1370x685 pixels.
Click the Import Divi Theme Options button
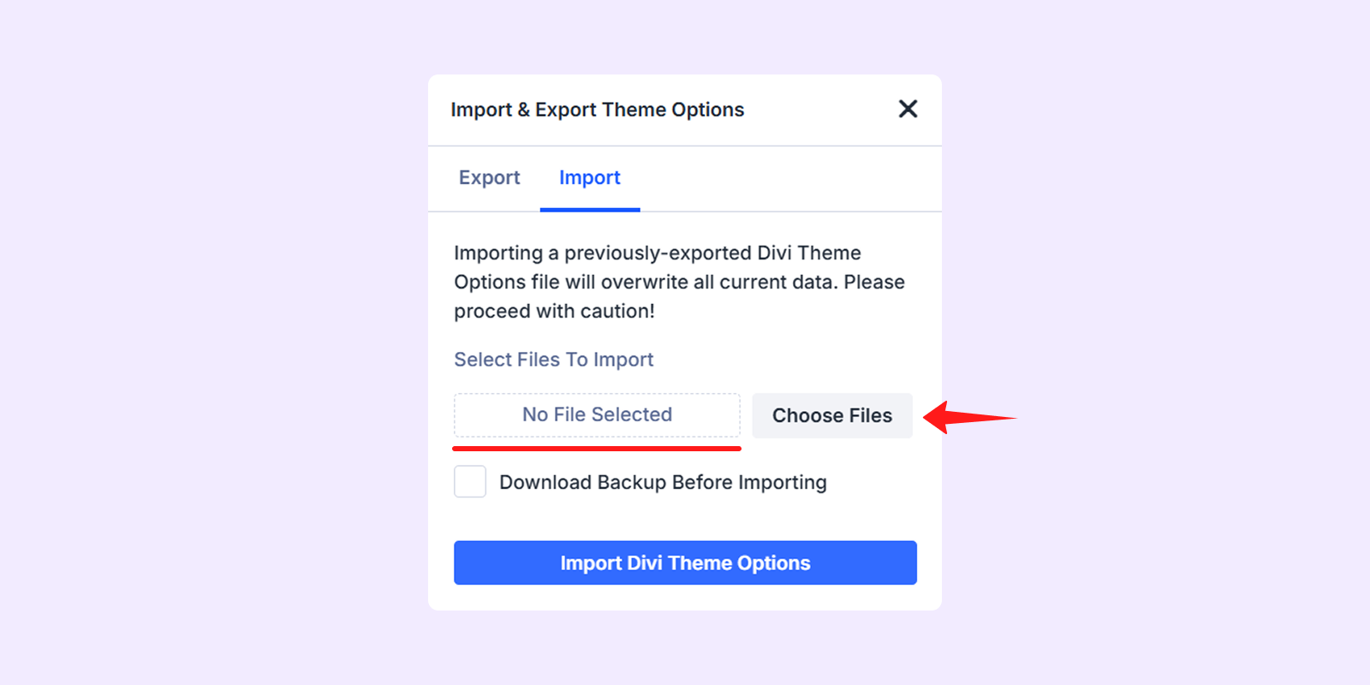pos(685,563)
